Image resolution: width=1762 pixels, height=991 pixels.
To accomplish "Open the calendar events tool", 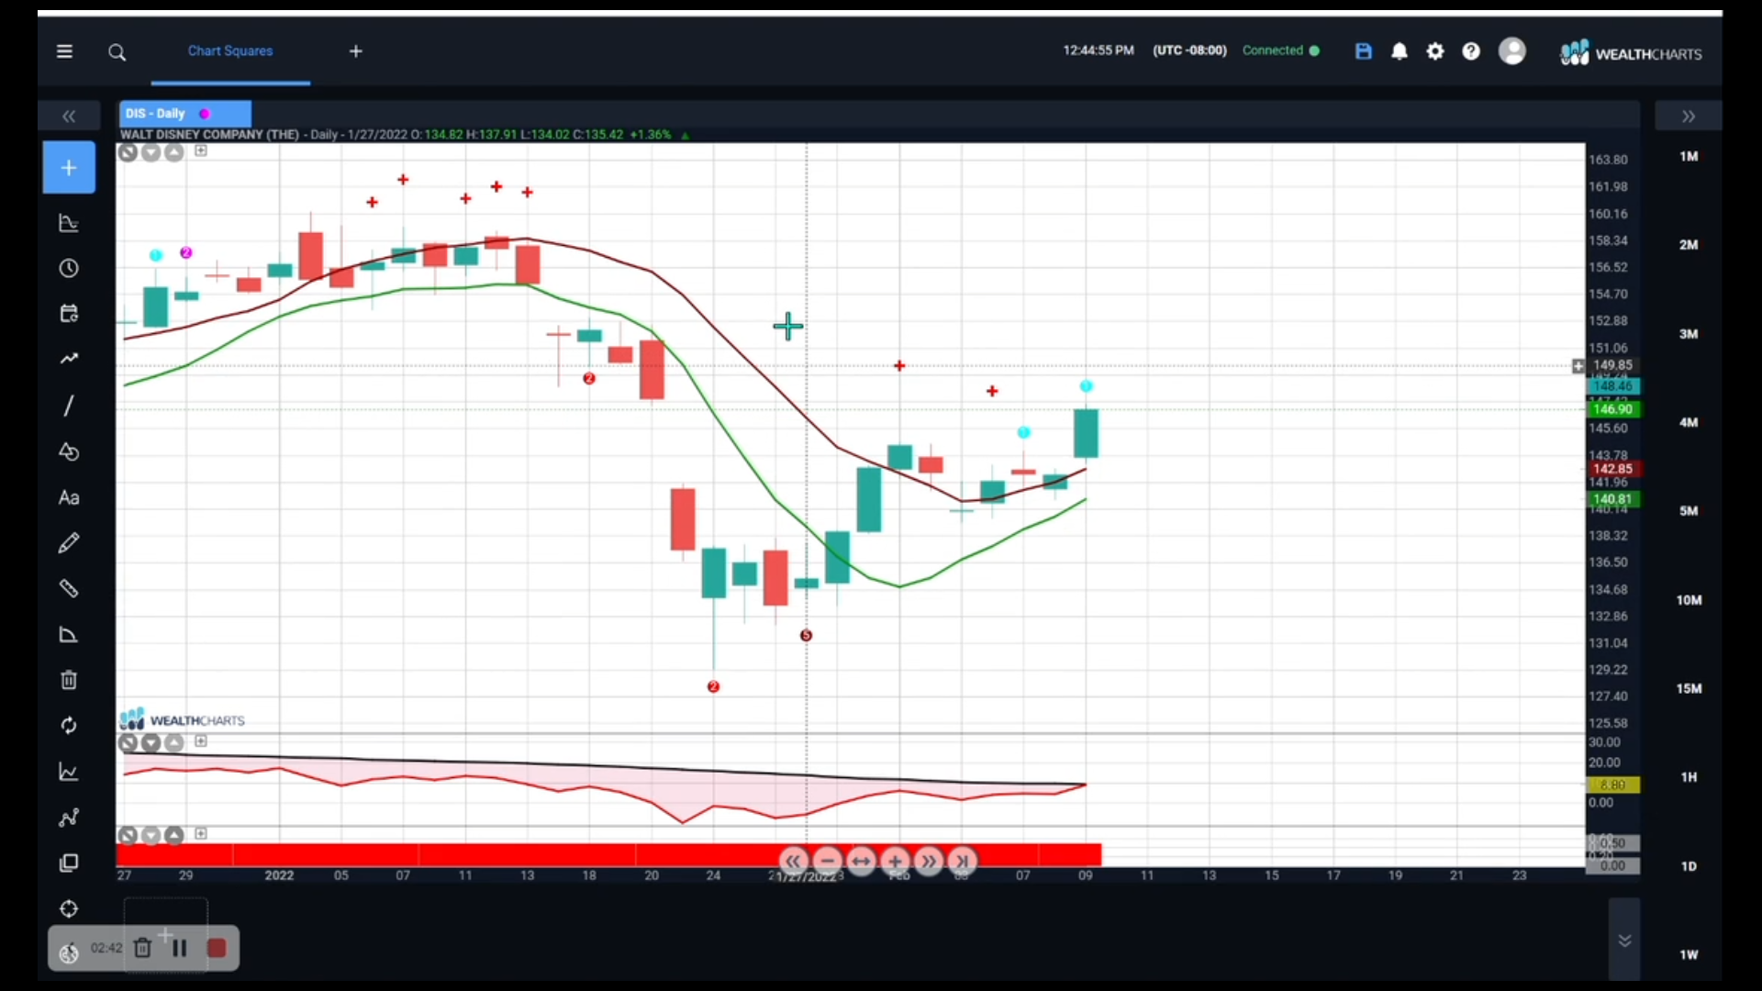I will point(69,314).
